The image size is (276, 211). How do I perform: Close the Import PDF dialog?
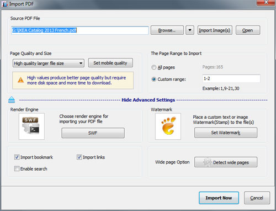click(x=266, y=3)
